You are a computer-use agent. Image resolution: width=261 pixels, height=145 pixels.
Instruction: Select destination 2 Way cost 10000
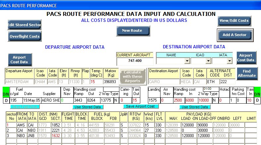[x=205, y=100]
